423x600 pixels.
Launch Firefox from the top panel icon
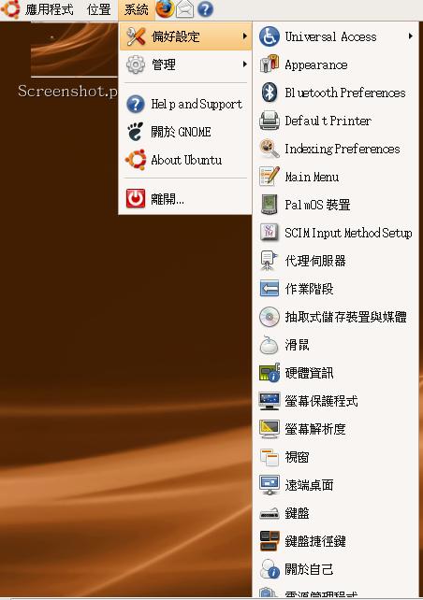point(165,8)
